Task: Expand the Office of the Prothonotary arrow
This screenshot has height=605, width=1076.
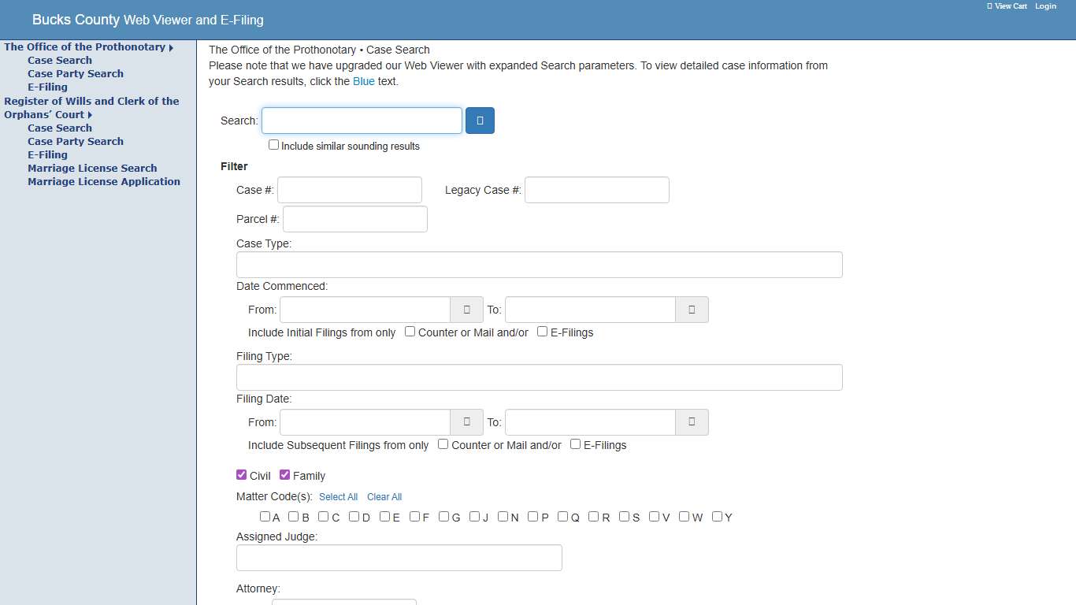Action: pos(171,47)
